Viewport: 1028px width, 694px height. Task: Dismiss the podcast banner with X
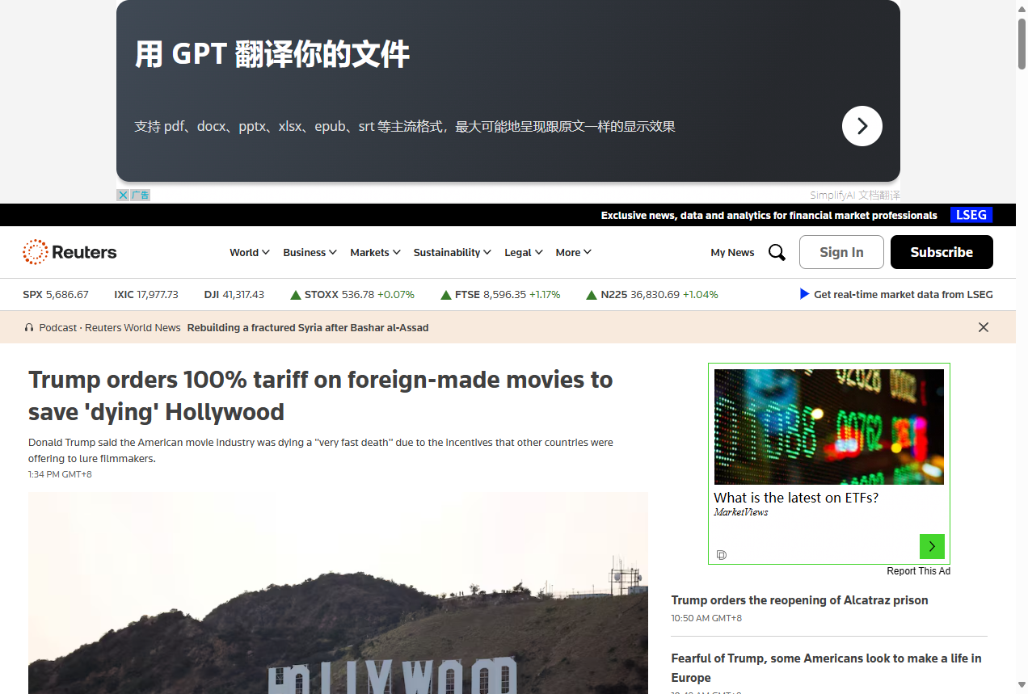coord(983,327)
